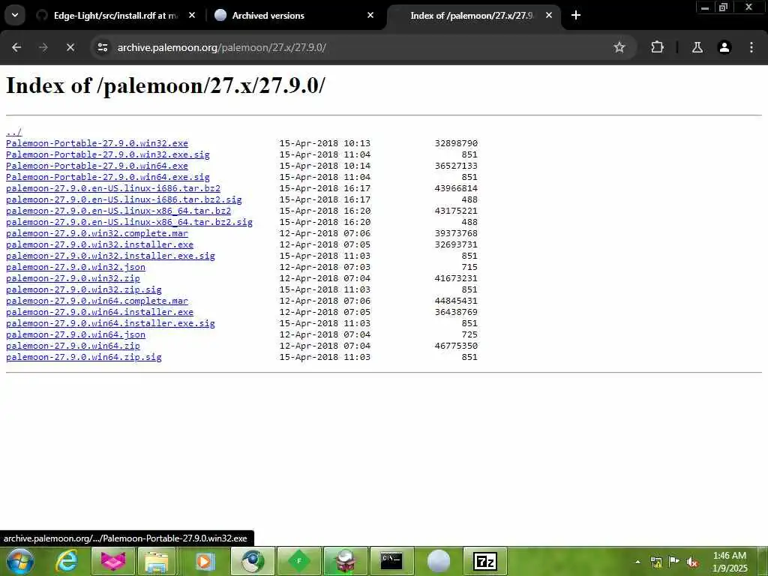Close the Edge-Light install.rdf tab
The height and width of the screenshot is (576, 768).
(192, 15)
